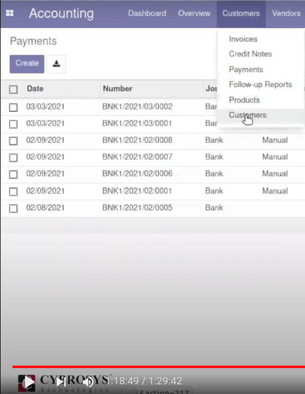Click the red video progress bar
Viewport: 305px width, 394px height.
click(x=159, y=367)
